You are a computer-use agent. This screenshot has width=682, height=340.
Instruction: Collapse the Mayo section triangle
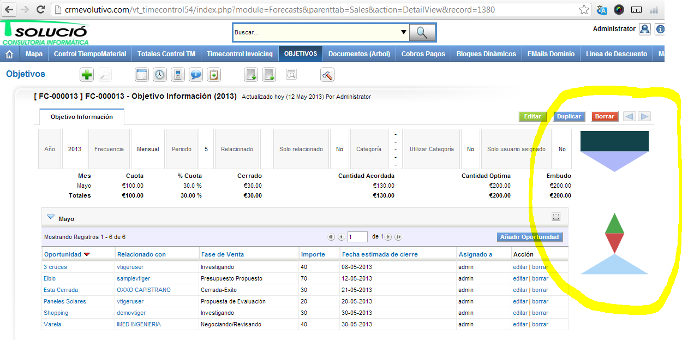pos(51,217)
